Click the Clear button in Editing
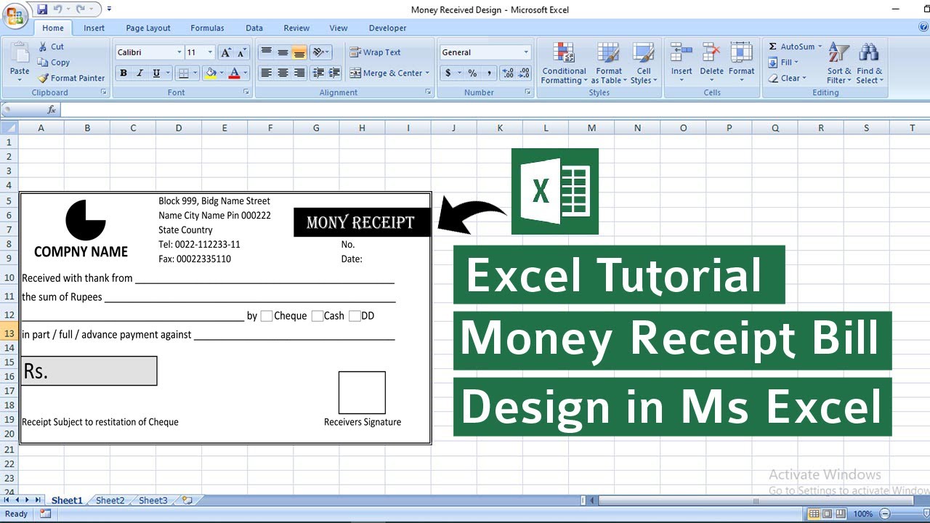This screenshot has height=523, width=930. pyautogui.click(x=788, y=78)
